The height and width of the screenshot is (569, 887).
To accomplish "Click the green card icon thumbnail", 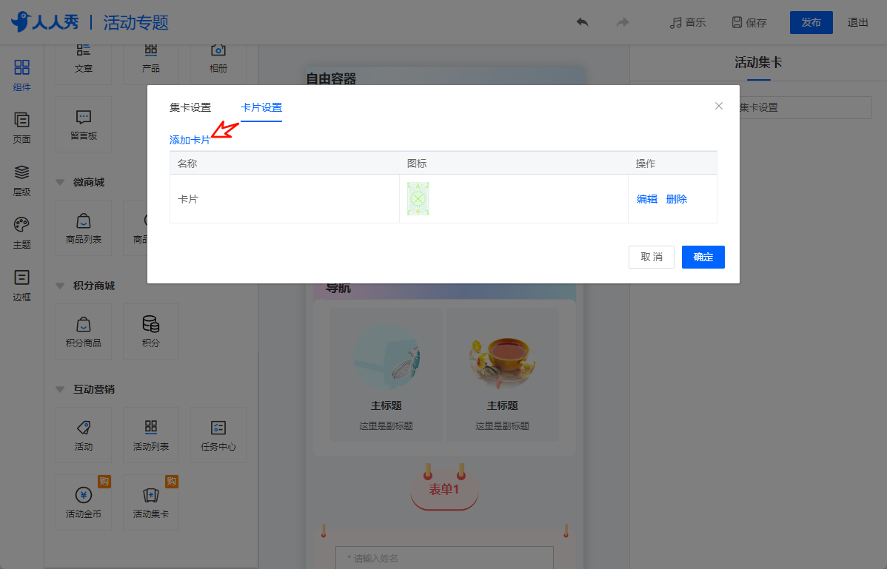I will (x=418, y=199).
